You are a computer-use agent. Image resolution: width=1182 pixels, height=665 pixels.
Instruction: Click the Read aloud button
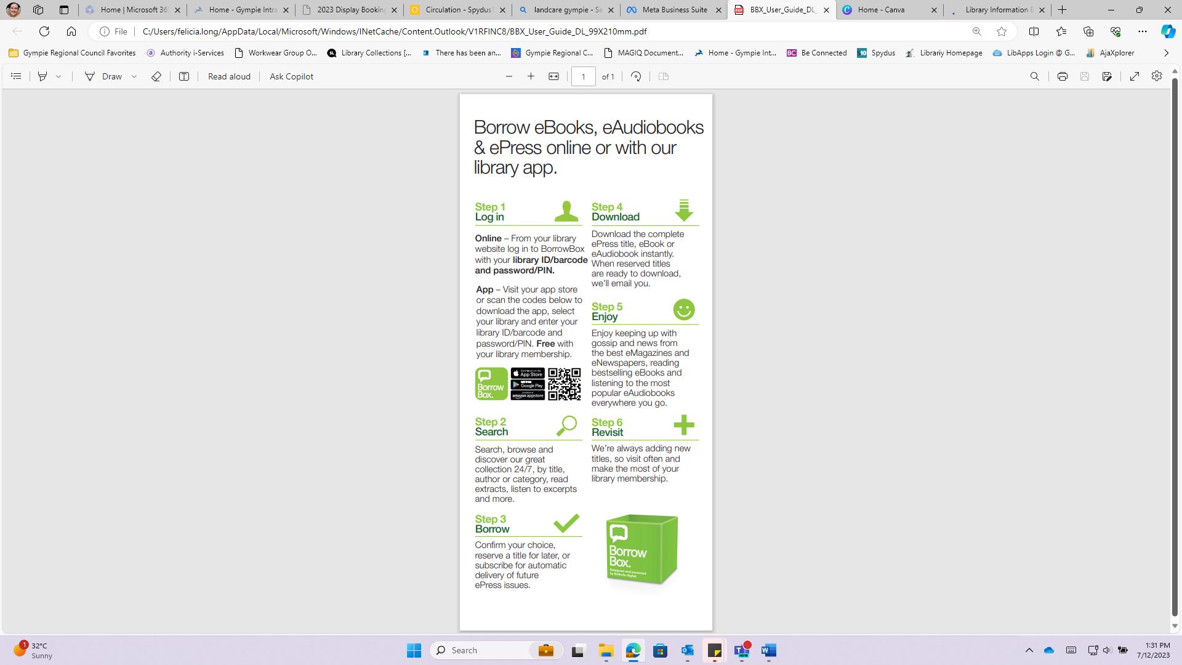click(x=229, y=76)
